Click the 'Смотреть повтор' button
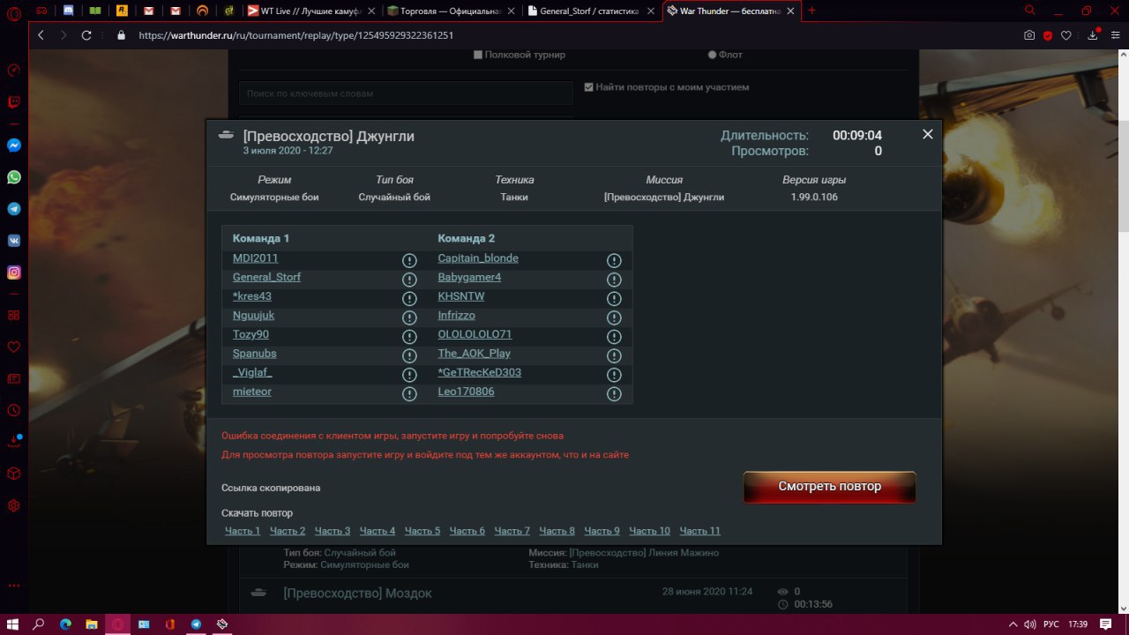Viewport: 1129px width, 635px height. tap(829, 487)
